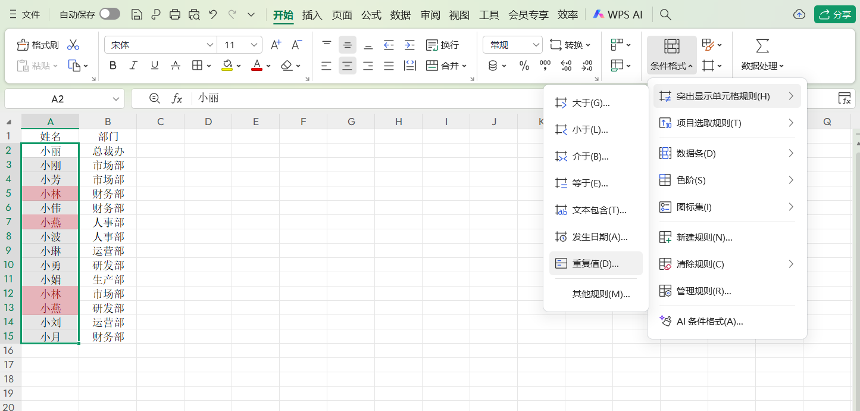Open WPS AI

tap(618, 14)
